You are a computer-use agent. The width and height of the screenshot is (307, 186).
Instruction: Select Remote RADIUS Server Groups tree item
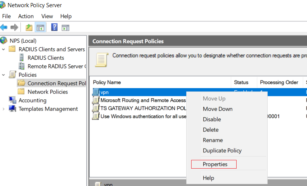57,66
